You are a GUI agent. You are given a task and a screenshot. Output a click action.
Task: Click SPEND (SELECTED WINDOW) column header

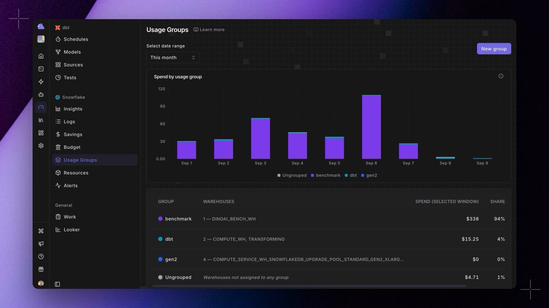pyautogui.click(x=447, y=202)
